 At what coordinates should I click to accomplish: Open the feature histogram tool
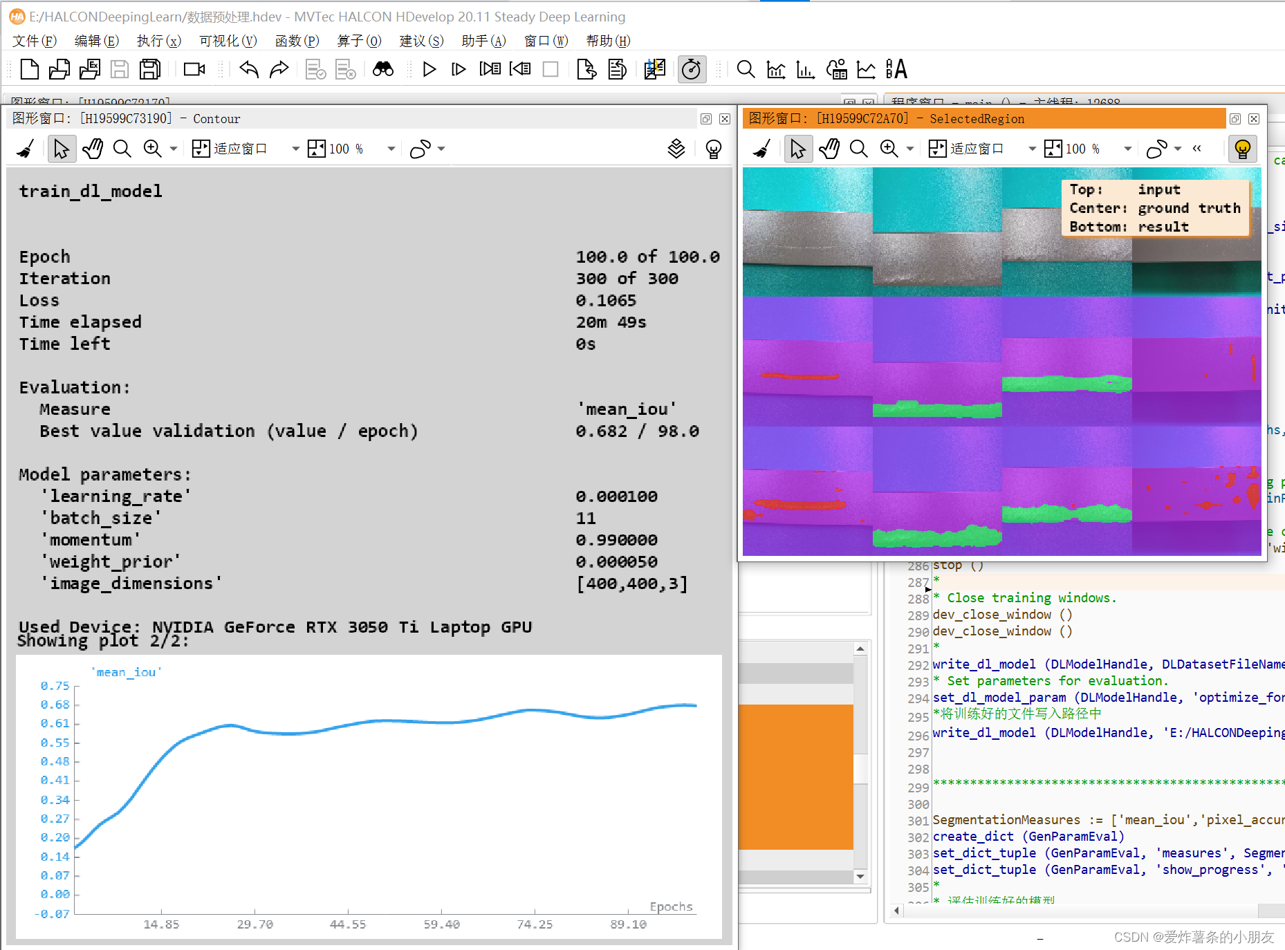806,69
